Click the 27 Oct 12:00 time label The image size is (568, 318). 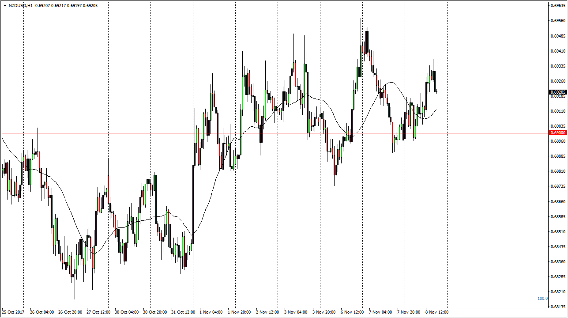pyautogui.click(x=98, y=312)
